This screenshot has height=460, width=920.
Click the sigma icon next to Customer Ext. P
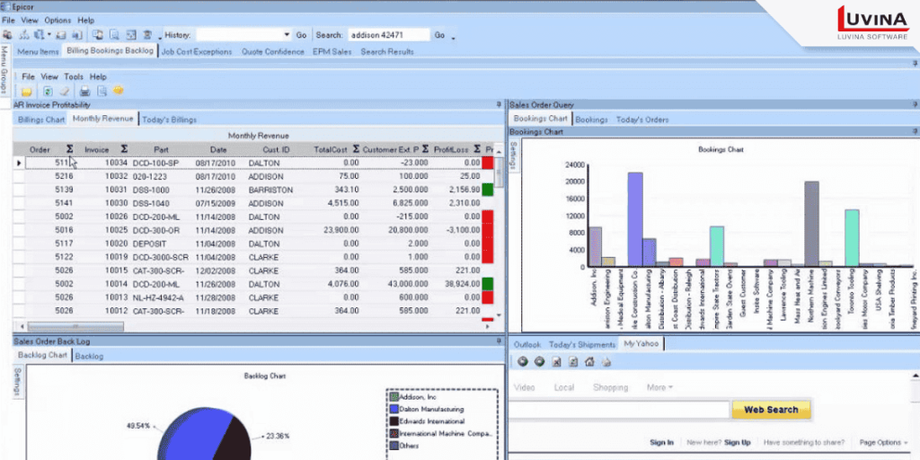point(425,149)
